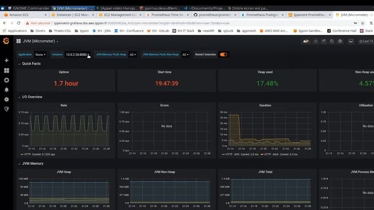The height and width of the screenshot is (210, 374).
Task: Click the password key icon in address bar
Action: [x=355, y=23]
